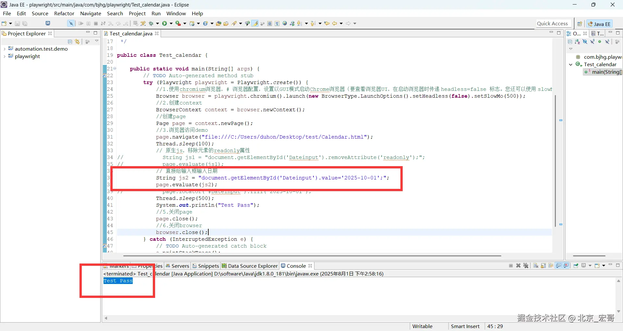Expand the playwright project node
Image resolution: width=623 pixels, height=331 pixels.
pyautogui.click(x=4, y=56)
